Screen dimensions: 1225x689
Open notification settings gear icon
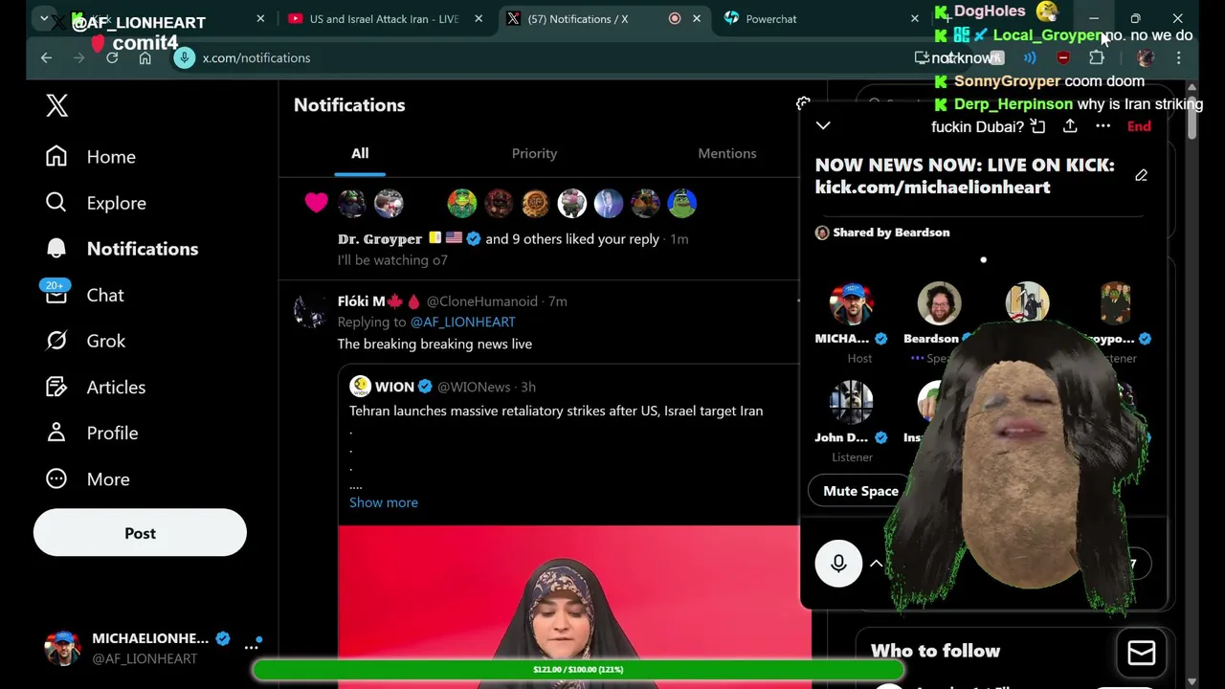click(x=803, y=103)
